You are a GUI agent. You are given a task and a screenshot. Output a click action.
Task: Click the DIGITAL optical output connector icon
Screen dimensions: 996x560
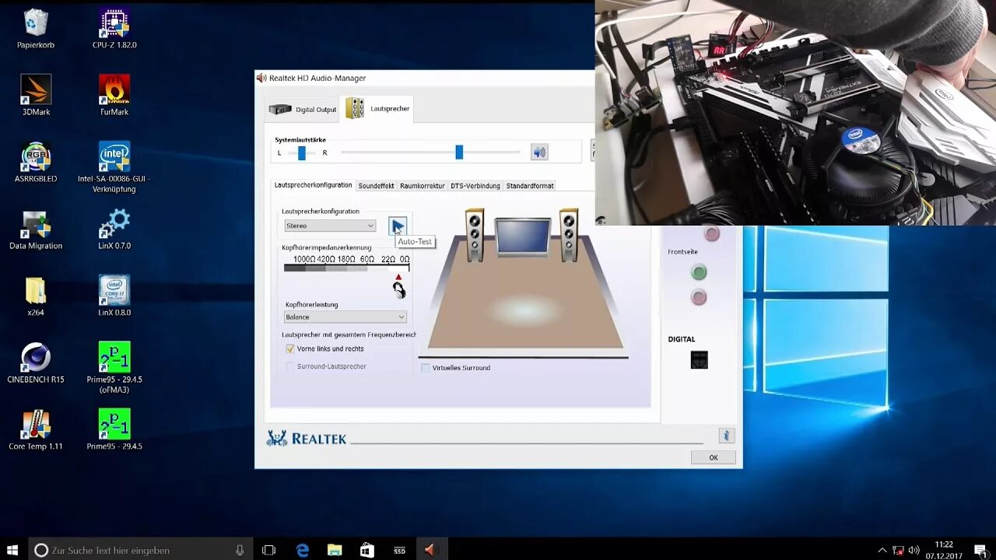700,359
